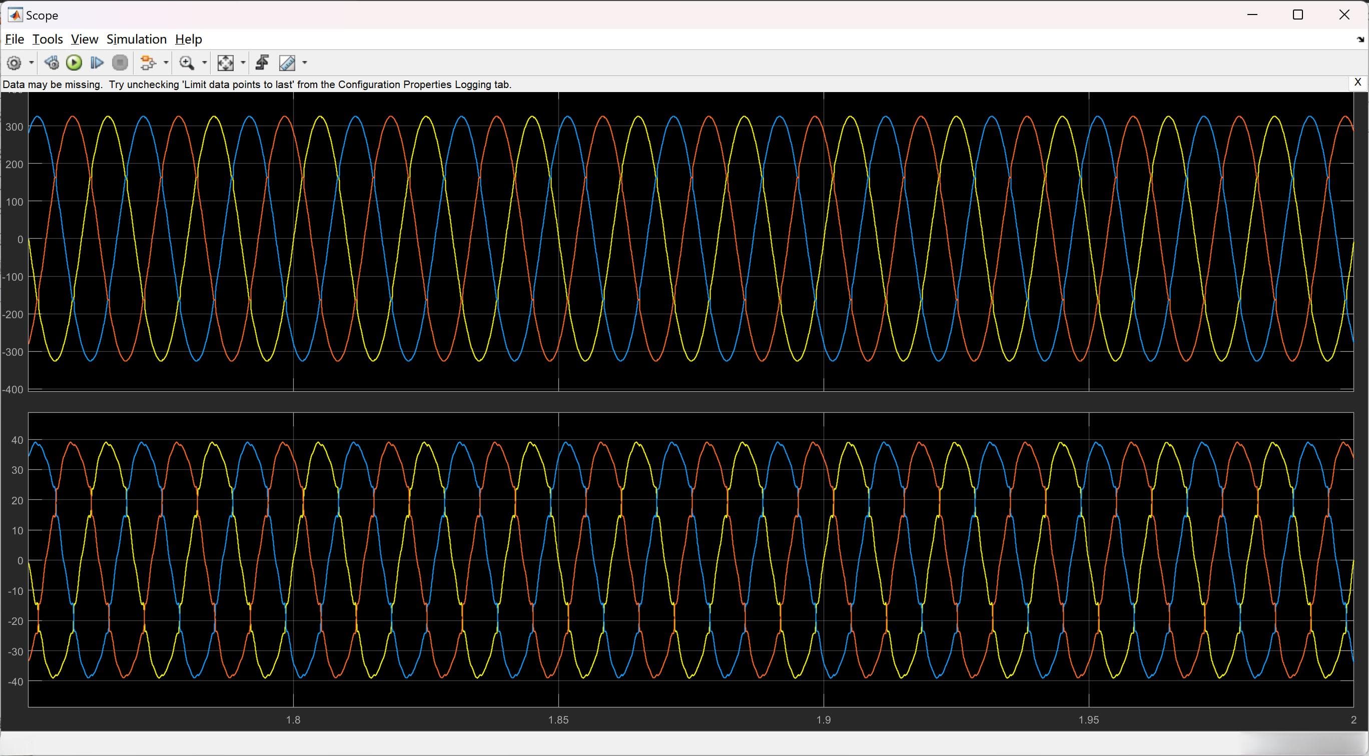Close the Scope window
This screenshot has width=1369, height=756.
coord(1344,15)
